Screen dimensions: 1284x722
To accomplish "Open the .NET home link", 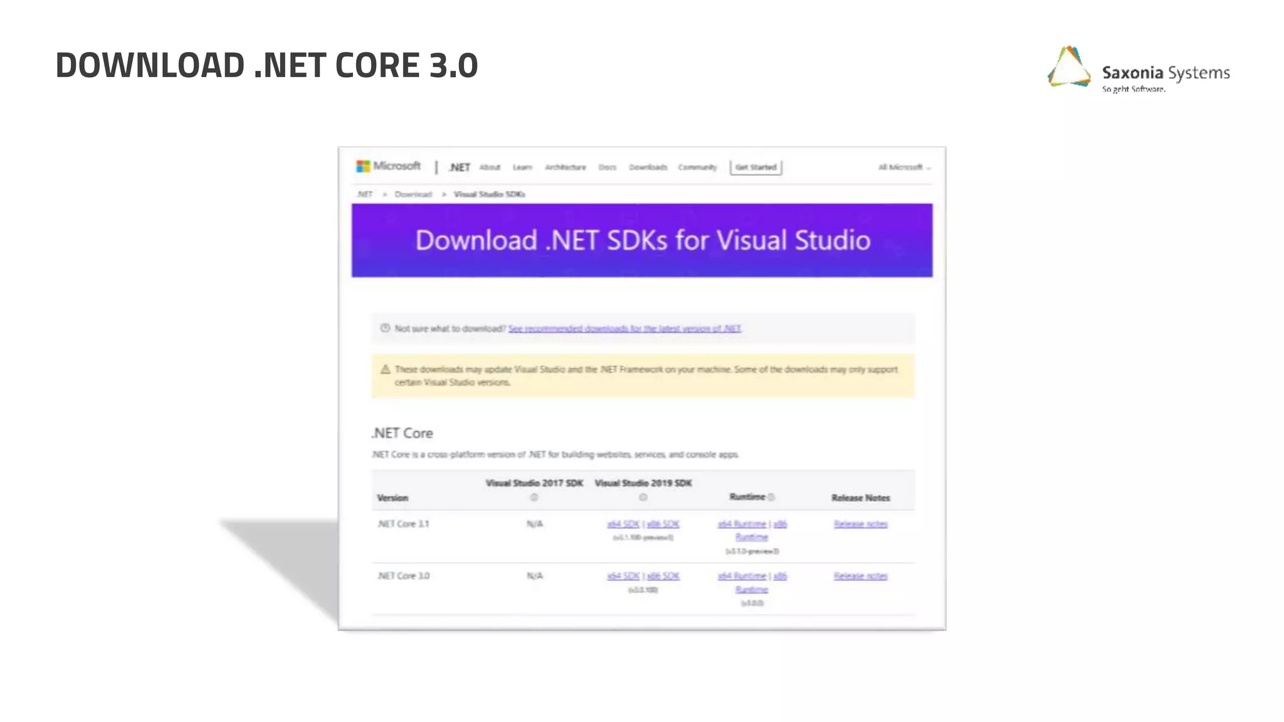I will (x=459, y=167).
